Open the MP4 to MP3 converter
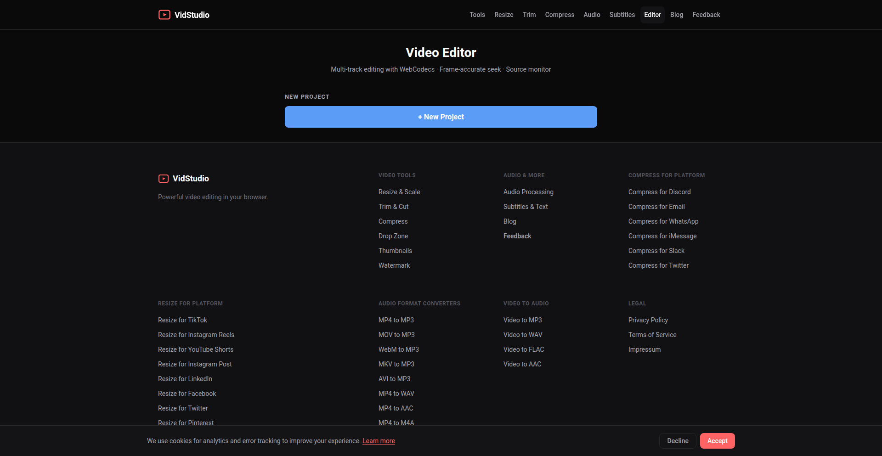 (396, 320)
